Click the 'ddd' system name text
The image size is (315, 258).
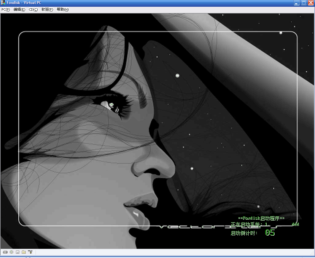295,224
